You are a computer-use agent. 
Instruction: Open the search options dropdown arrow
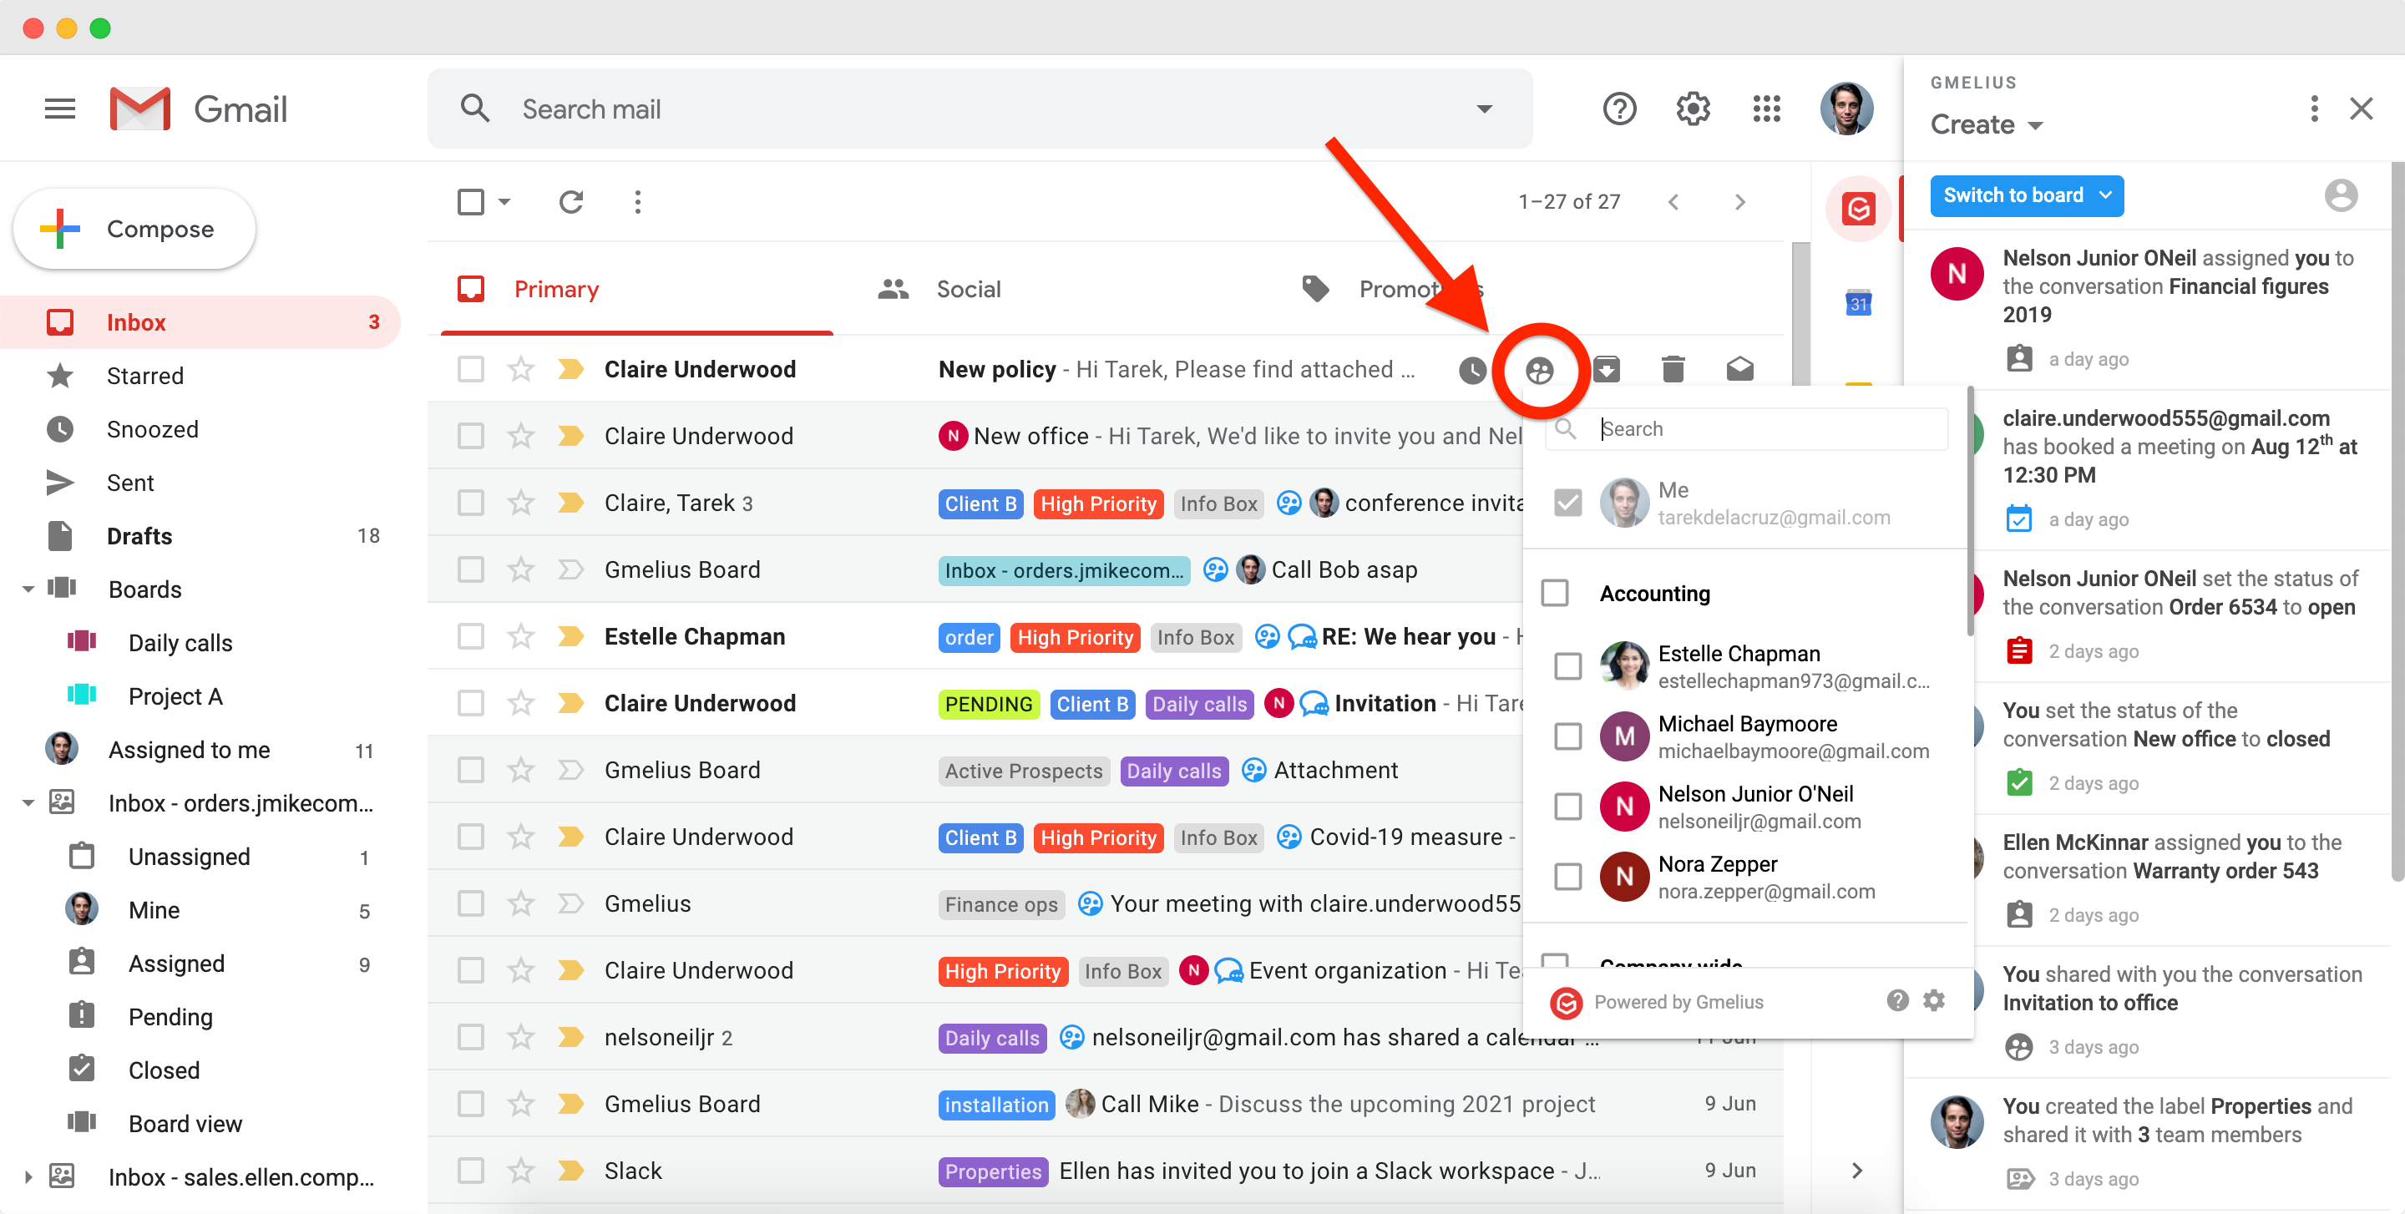(1484, 109)
